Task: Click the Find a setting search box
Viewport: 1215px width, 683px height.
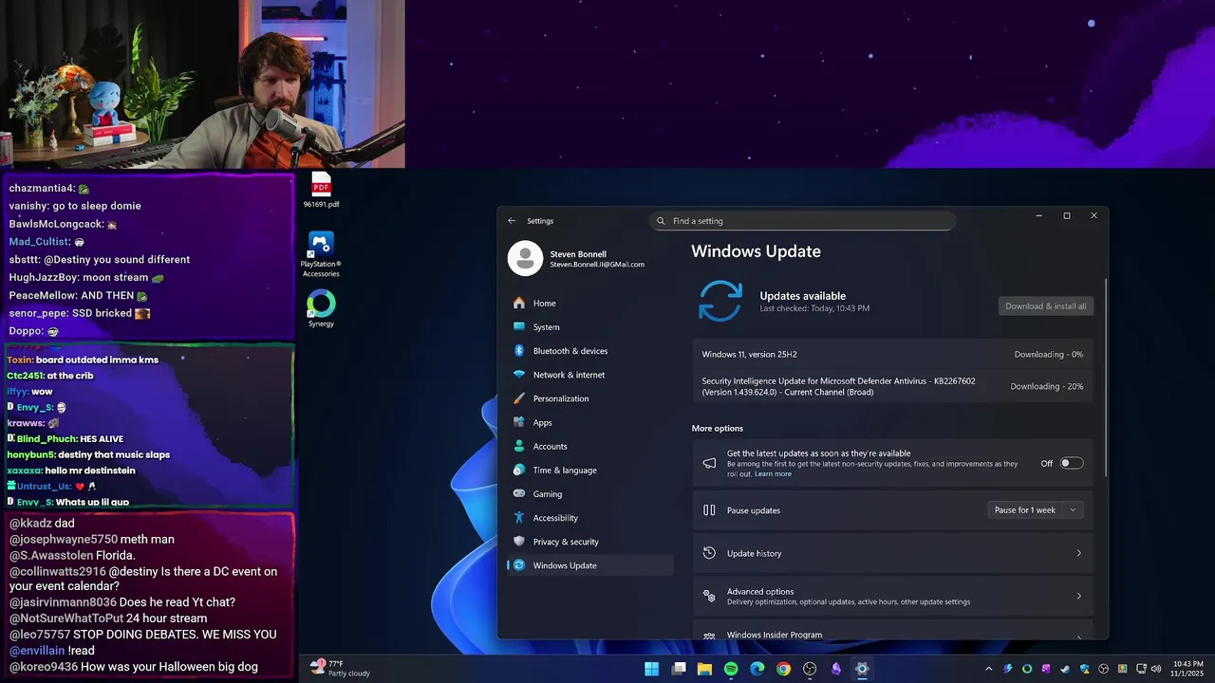Action: pos(803,221)
